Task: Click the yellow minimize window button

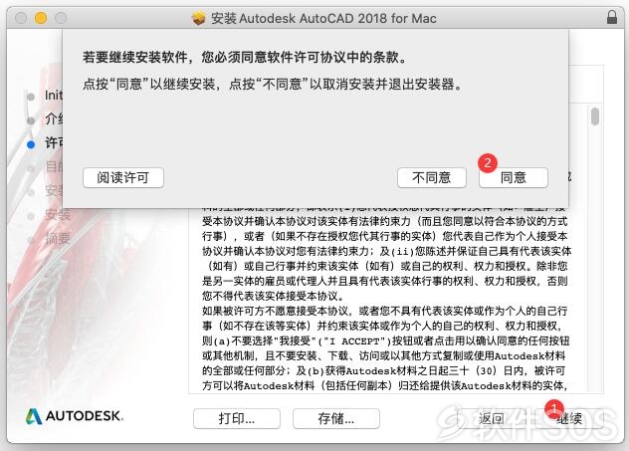Action: pyautogui.click(x=41, y=18)
